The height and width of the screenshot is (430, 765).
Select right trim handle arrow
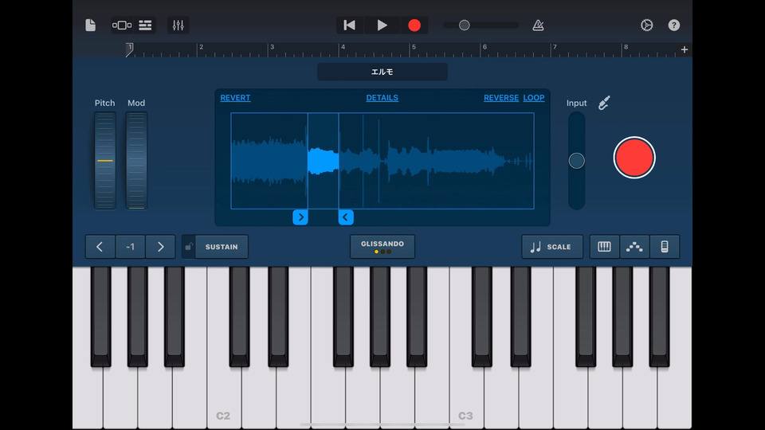pyautogui.click(x=345, y=217)
